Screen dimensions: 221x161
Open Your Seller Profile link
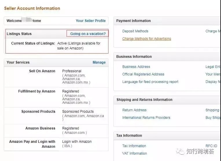[91, 21]
